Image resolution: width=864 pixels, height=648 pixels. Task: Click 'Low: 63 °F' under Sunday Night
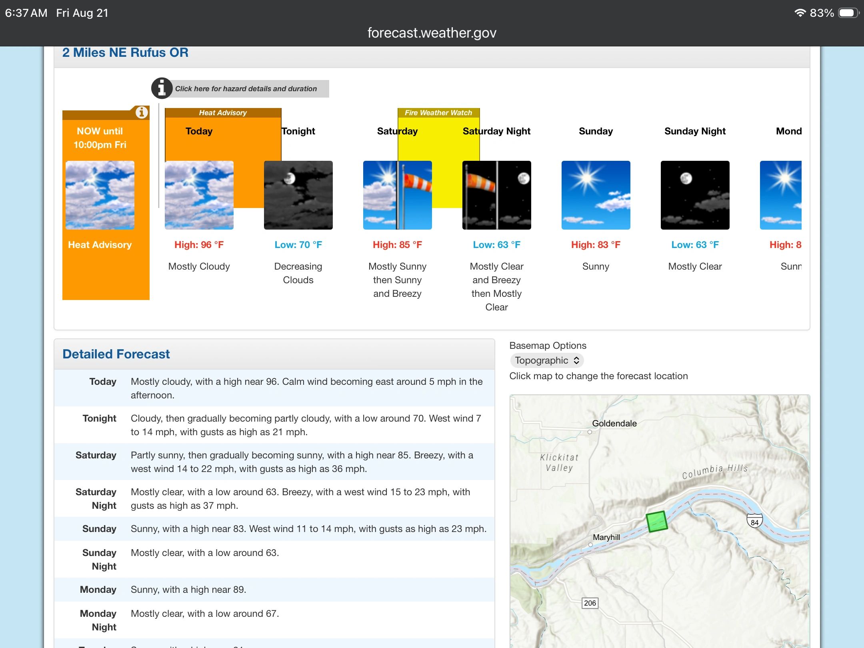coord(695,245)
